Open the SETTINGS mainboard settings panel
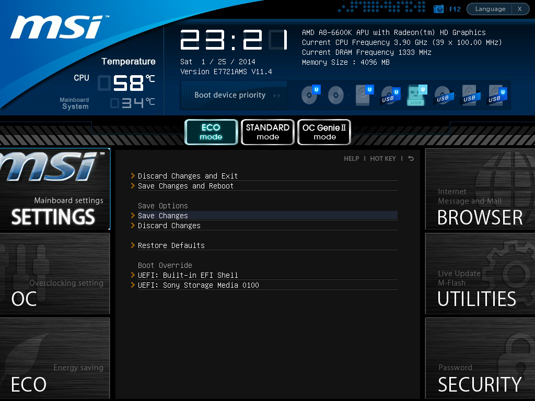535x401 pixels. (x=55, y=189)
